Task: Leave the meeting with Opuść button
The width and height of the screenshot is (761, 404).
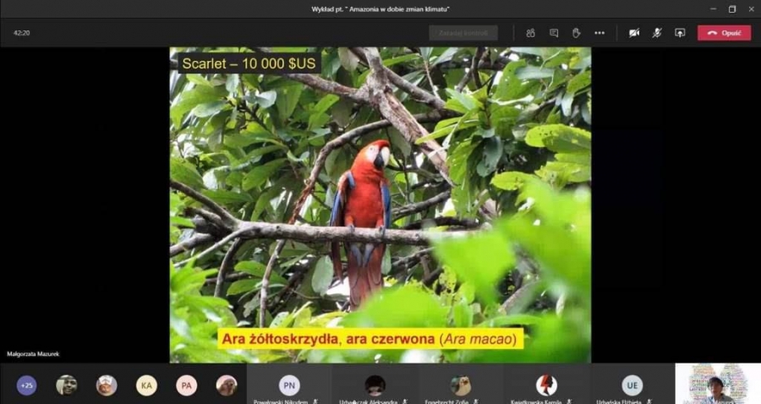Action: (x=724, y=33)
